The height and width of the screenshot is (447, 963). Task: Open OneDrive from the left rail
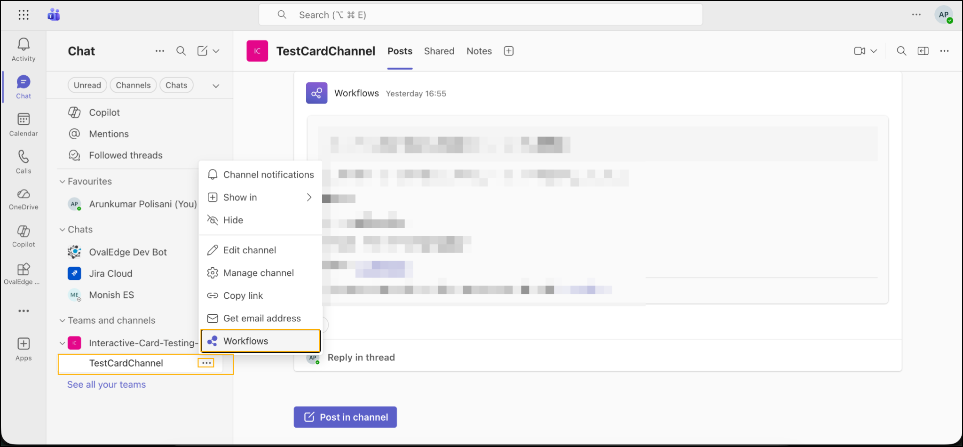point(24,199)
